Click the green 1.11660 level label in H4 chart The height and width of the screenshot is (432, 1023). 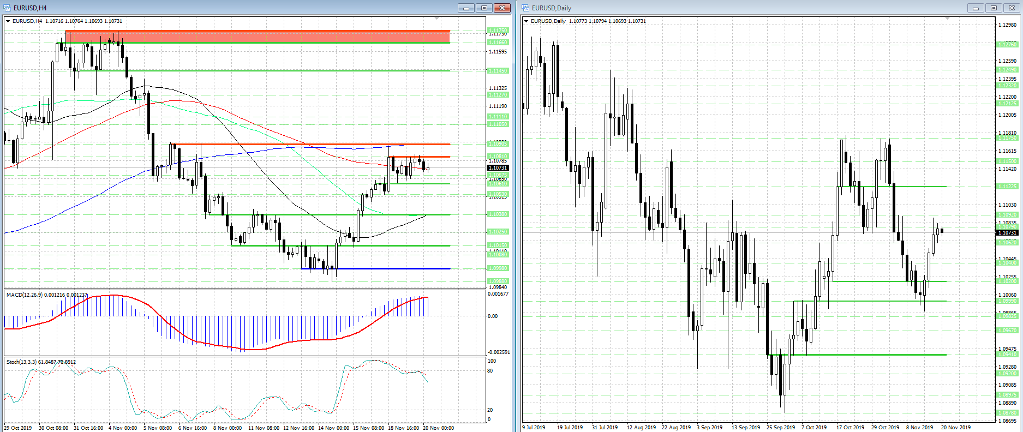(498, 43)
